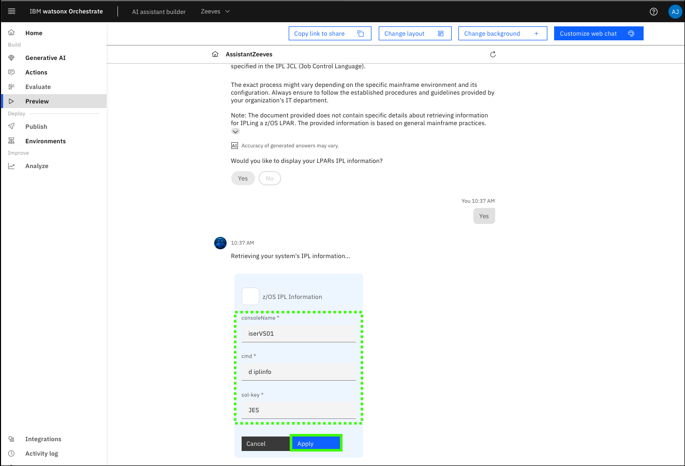The width and height of the screenshot is (685, 466).
Task: Click the assistant robot avatar
Action: [220, 243]
